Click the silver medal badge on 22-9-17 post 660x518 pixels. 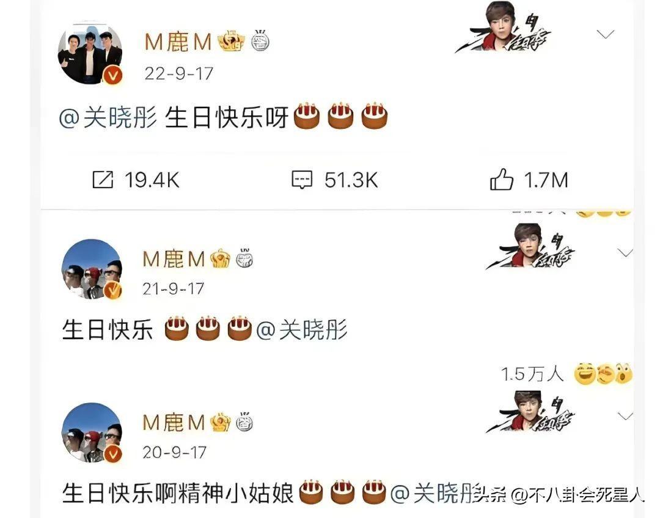[260, 41]
